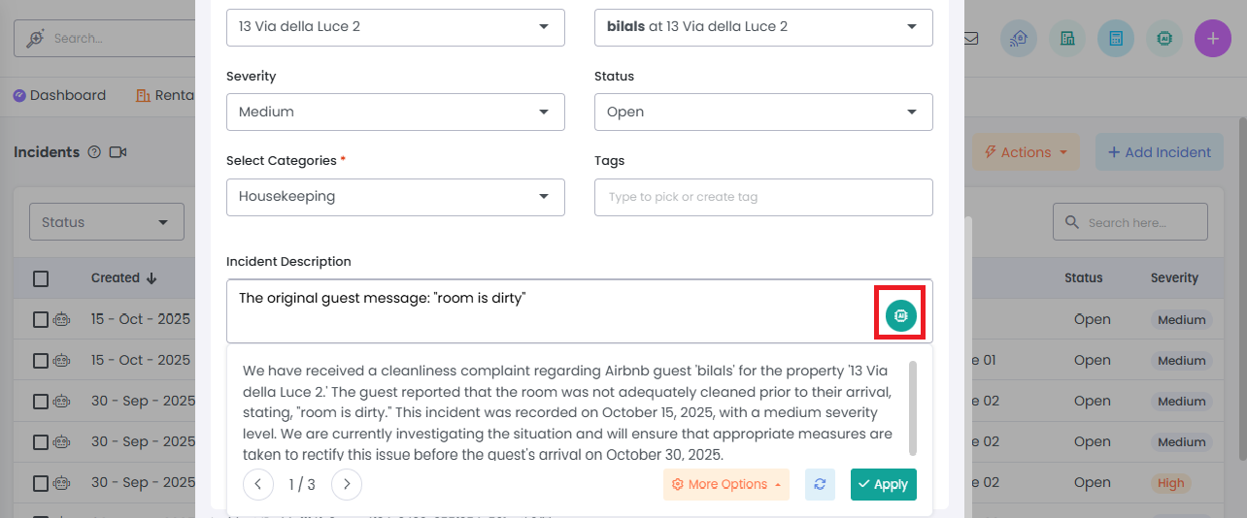This screenshot has height=518, width=1247.
Task: Expand the Housekeeping categories dropdown
Action: [395, 197]
